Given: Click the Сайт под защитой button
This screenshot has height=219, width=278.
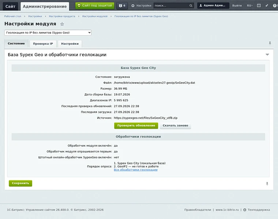Looking at the screenshot, I should 95,6.
